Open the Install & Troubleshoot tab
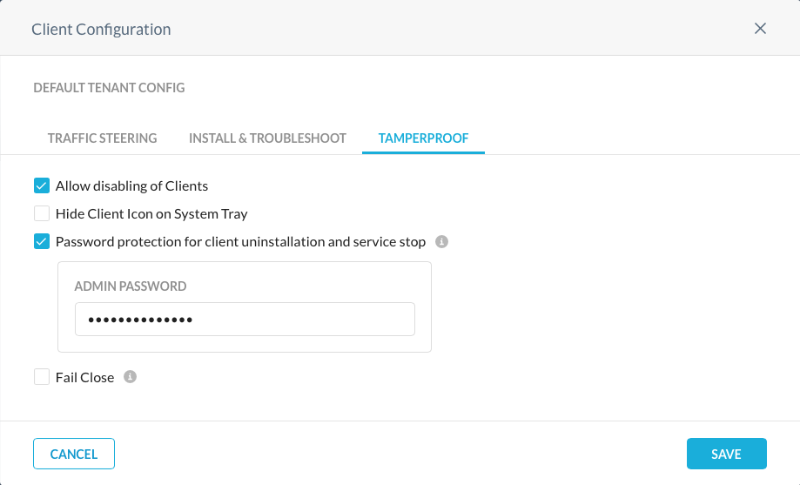The image size is (800, 485). [267, 138]
